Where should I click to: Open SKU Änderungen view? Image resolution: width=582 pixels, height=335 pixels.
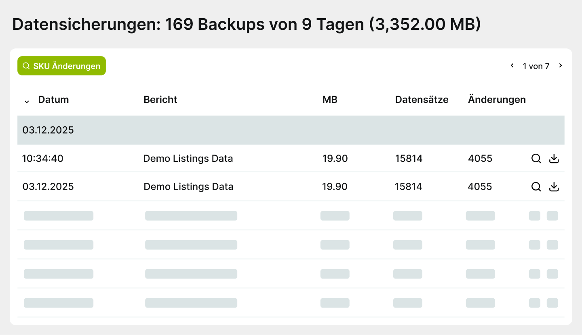(61, 65)
